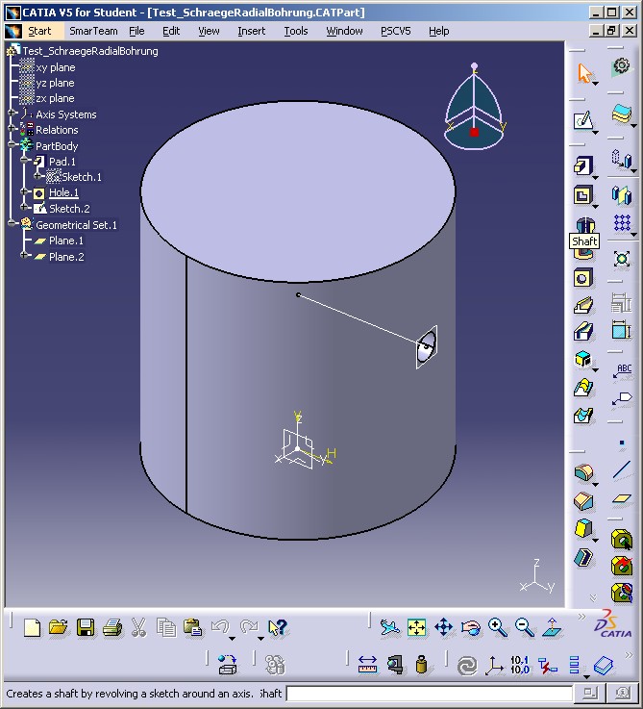Open the Tools menu
Screen dimensions: 643x709
pyautogui.click(x=295, y=31)
